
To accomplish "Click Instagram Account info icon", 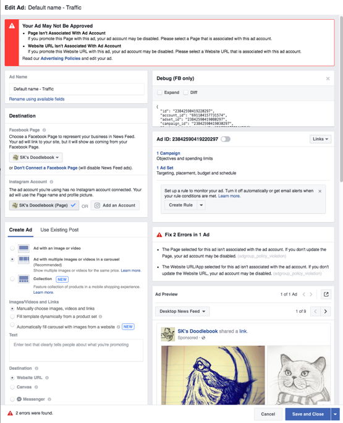I will (x=51, y=182).
